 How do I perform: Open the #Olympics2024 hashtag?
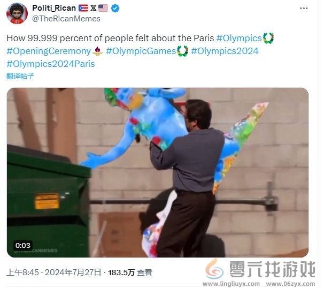[x=225, y=51]
